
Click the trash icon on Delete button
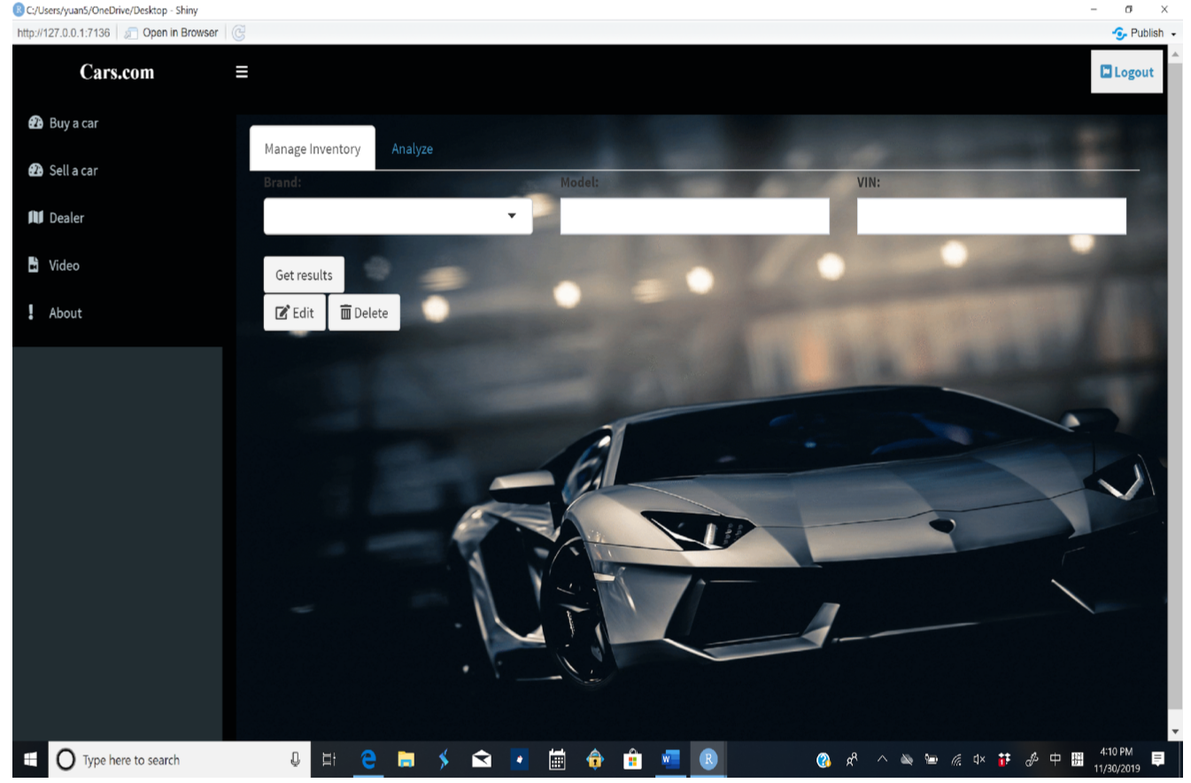pos(344,312)
